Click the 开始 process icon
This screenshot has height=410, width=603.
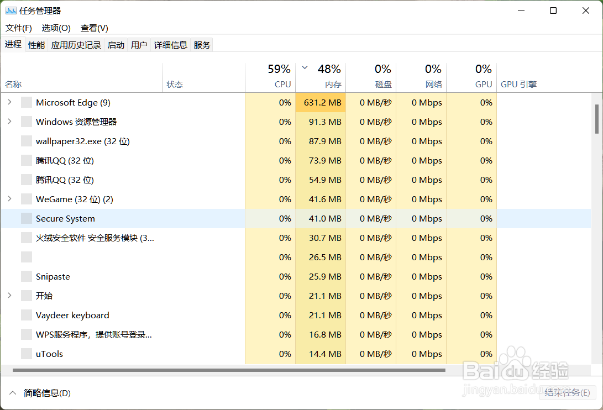27,296
